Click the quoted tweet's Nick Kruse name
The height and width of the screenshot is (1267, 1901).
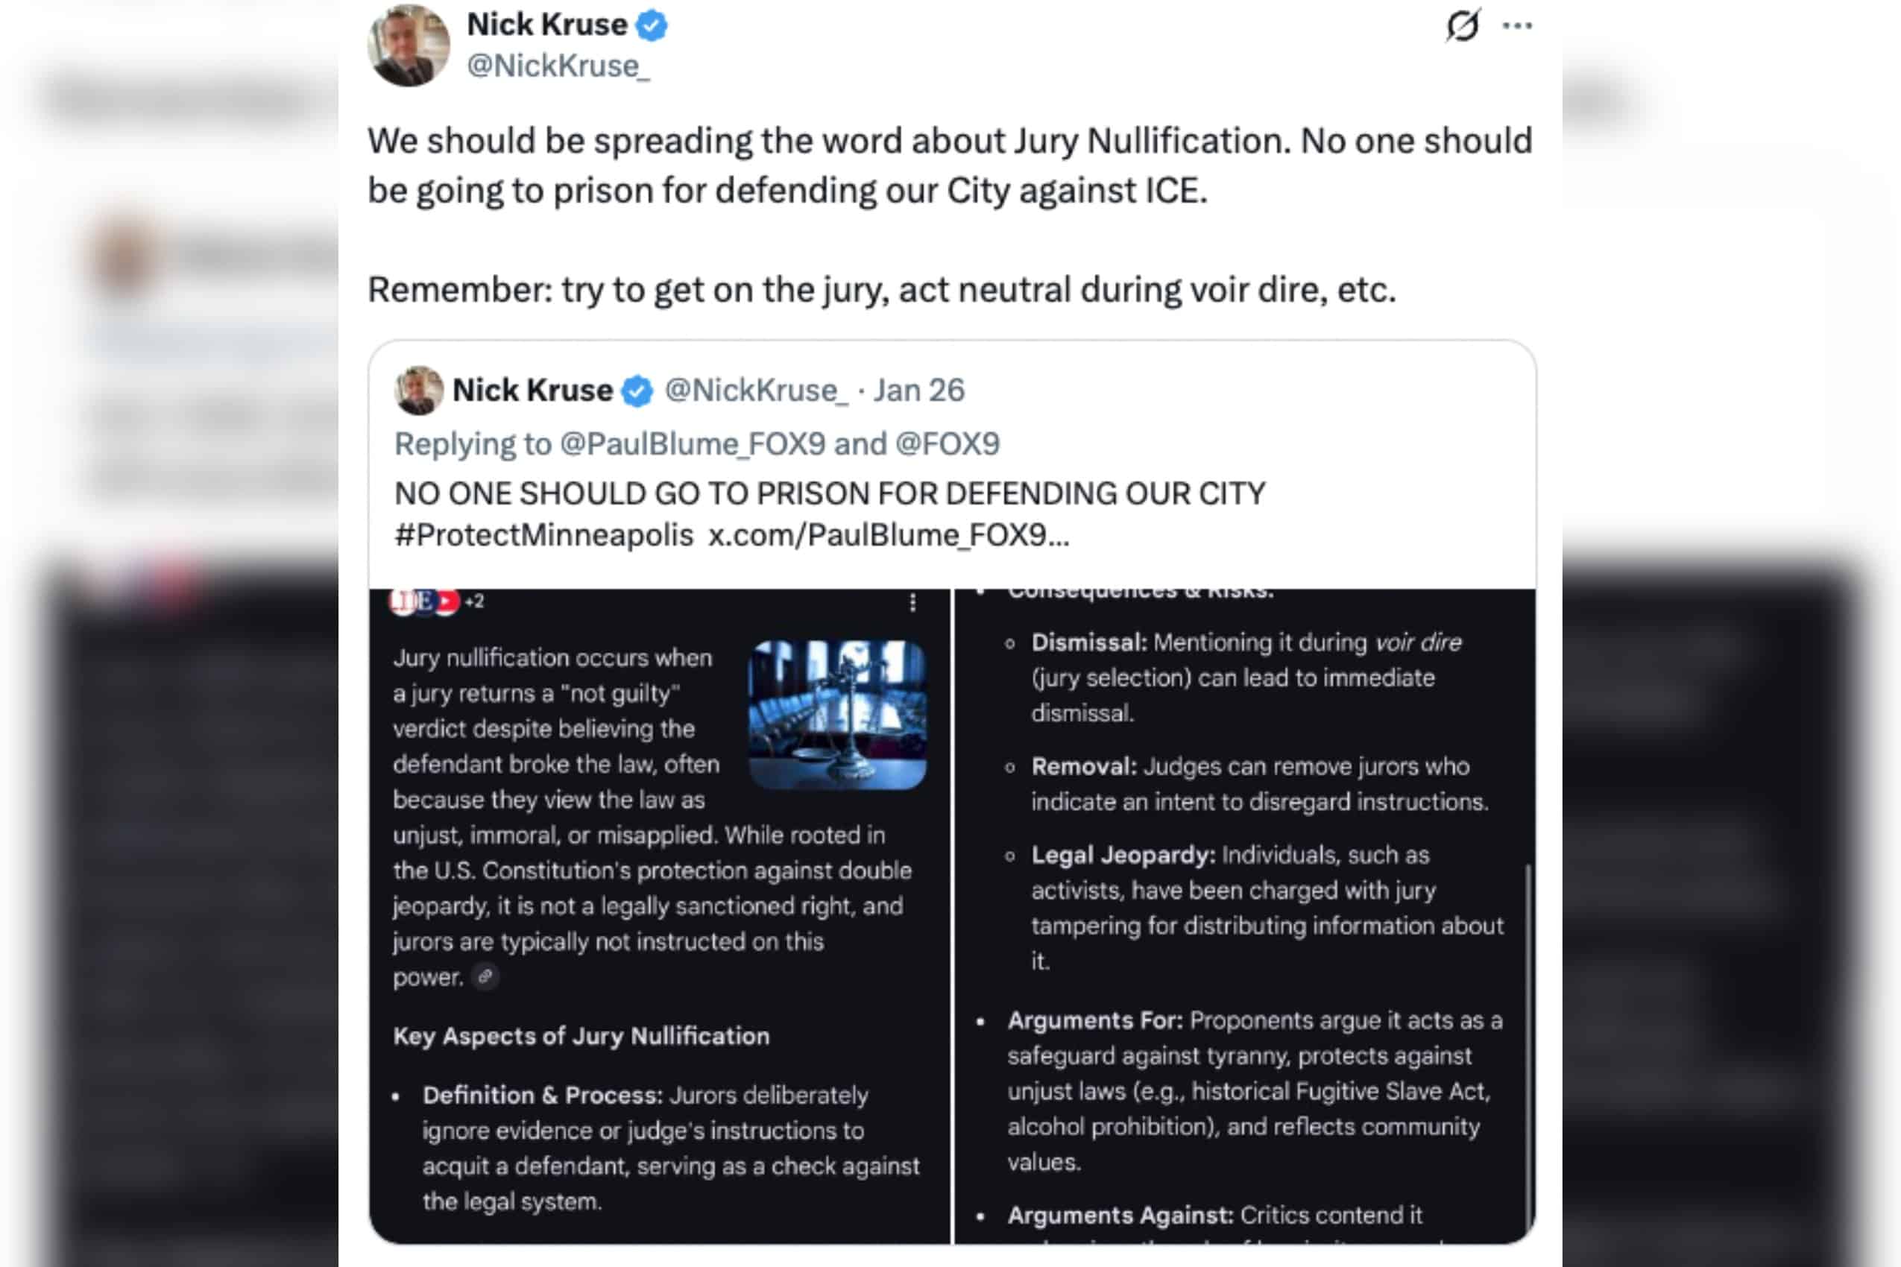click(532, 391)
